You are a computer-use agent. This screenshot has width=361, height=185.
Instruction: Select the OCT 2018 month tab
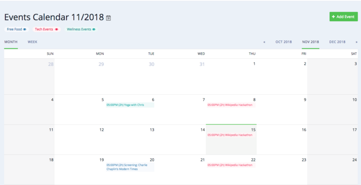[284, 42]
